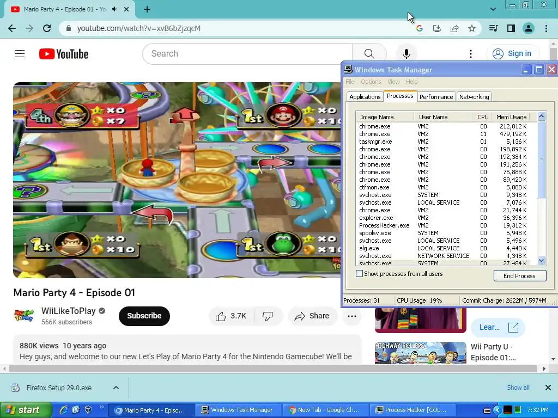Share this page using address bar icon
The width and height of the screenshot is (558, 418).
coord(454,28)
